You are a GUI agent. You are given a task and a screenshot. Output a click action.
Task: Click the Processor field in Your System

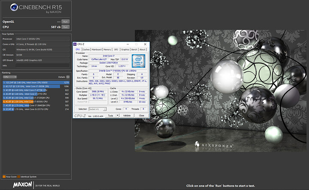[x=42, y=39]
